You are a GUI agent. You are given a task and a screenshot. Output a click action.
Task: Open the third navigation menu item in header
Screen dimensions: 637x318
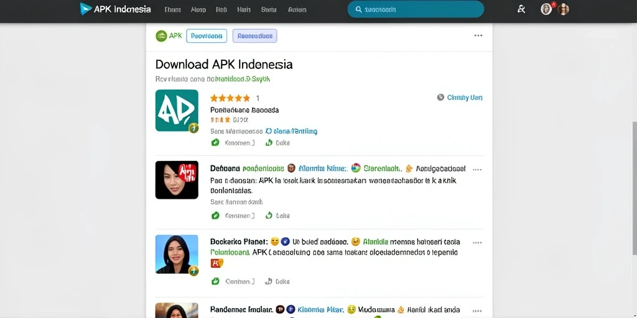(221, 10)
